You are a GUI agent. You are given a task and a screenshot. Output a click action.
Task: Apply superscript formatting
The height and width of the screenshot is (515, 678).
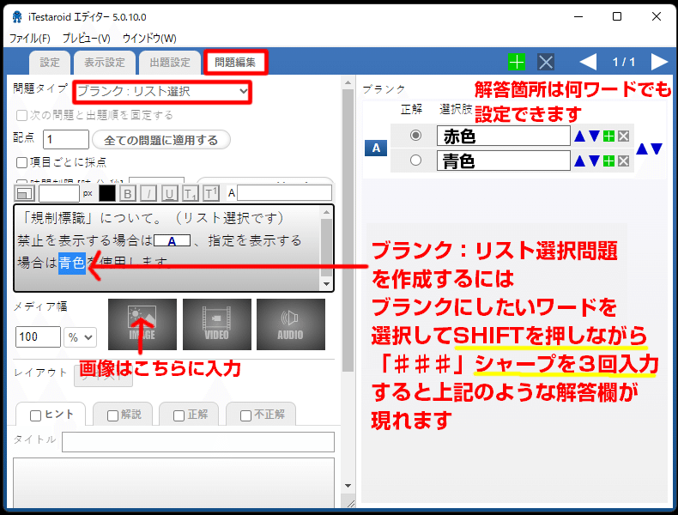pyautogui.click(x=211, y=193)
